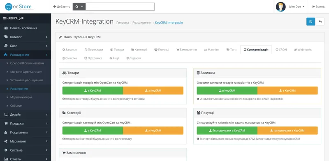Switch to the Акції tab
The image size is (329, 161).
tap(114, 58)
